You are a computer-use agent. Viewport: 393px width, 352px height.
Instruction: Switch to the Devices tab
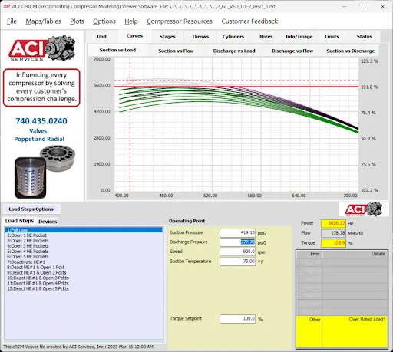coord(48,222)
